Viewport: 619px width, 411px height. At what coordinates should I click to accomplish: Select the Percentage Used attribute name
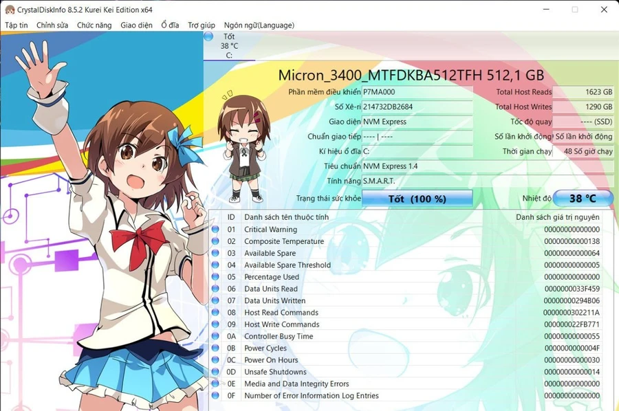tap(272, 277)
